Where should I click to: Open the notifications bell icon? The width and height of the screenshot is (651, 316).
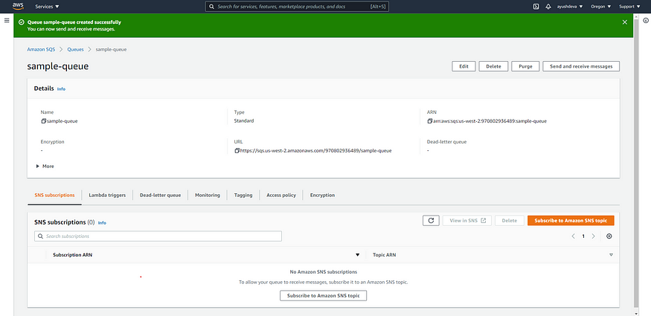548,7
